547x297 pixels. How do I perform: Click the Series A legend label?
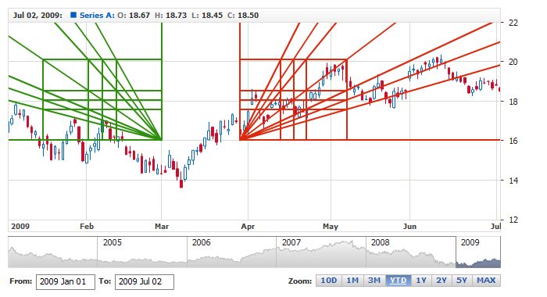tap(97, 16)
